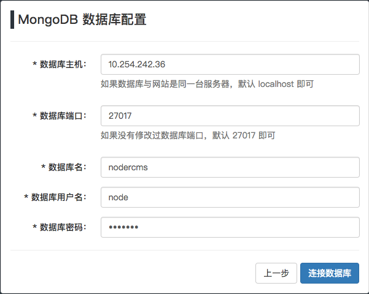The width and height of the screenshot is (369, 294).
Task: Click the 连接数据库 button
Action: pos(330,273)
